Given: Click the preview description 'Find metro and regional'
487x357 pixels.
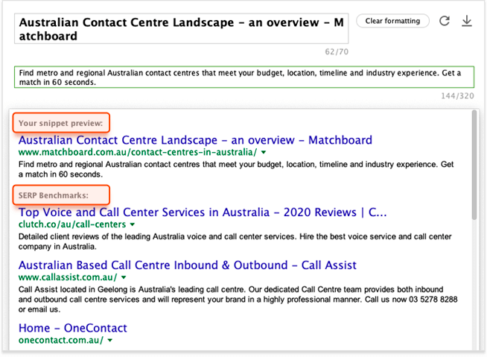Looking at the screenshot, I should click(x=236, y=169).
